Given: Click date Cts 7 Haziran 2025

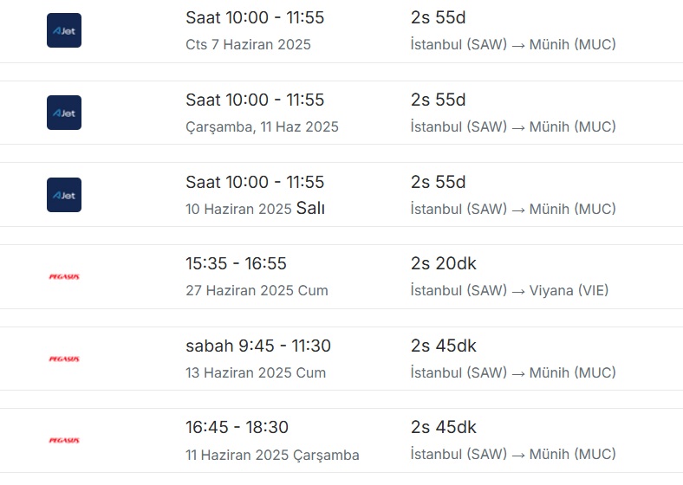Looking at the screenshot, I should click(x=248, y=44).
